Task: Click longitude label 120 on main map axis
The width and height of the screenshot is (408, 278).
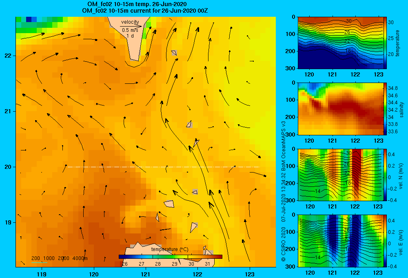Action: tap(94, 274)
